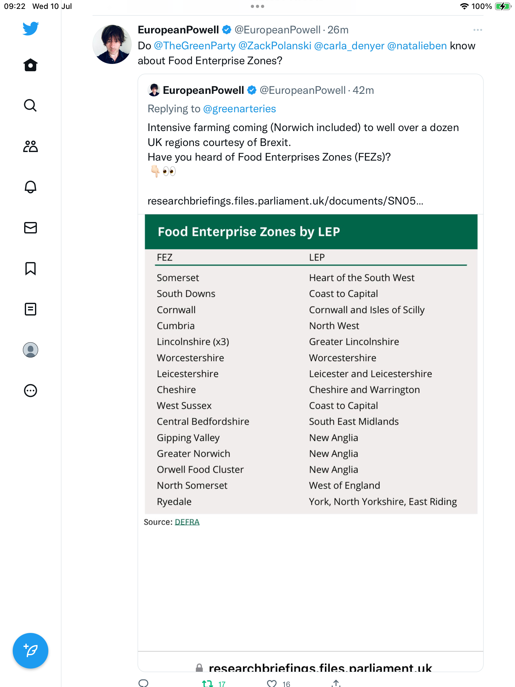Tap the three dots multitasking control at top
Viewport: 515px width, 687px height.
click(x=257, y=6)
